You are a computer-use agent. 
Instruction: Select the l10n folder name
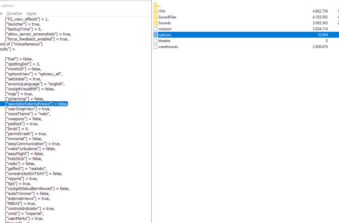[x=162, y=11]
